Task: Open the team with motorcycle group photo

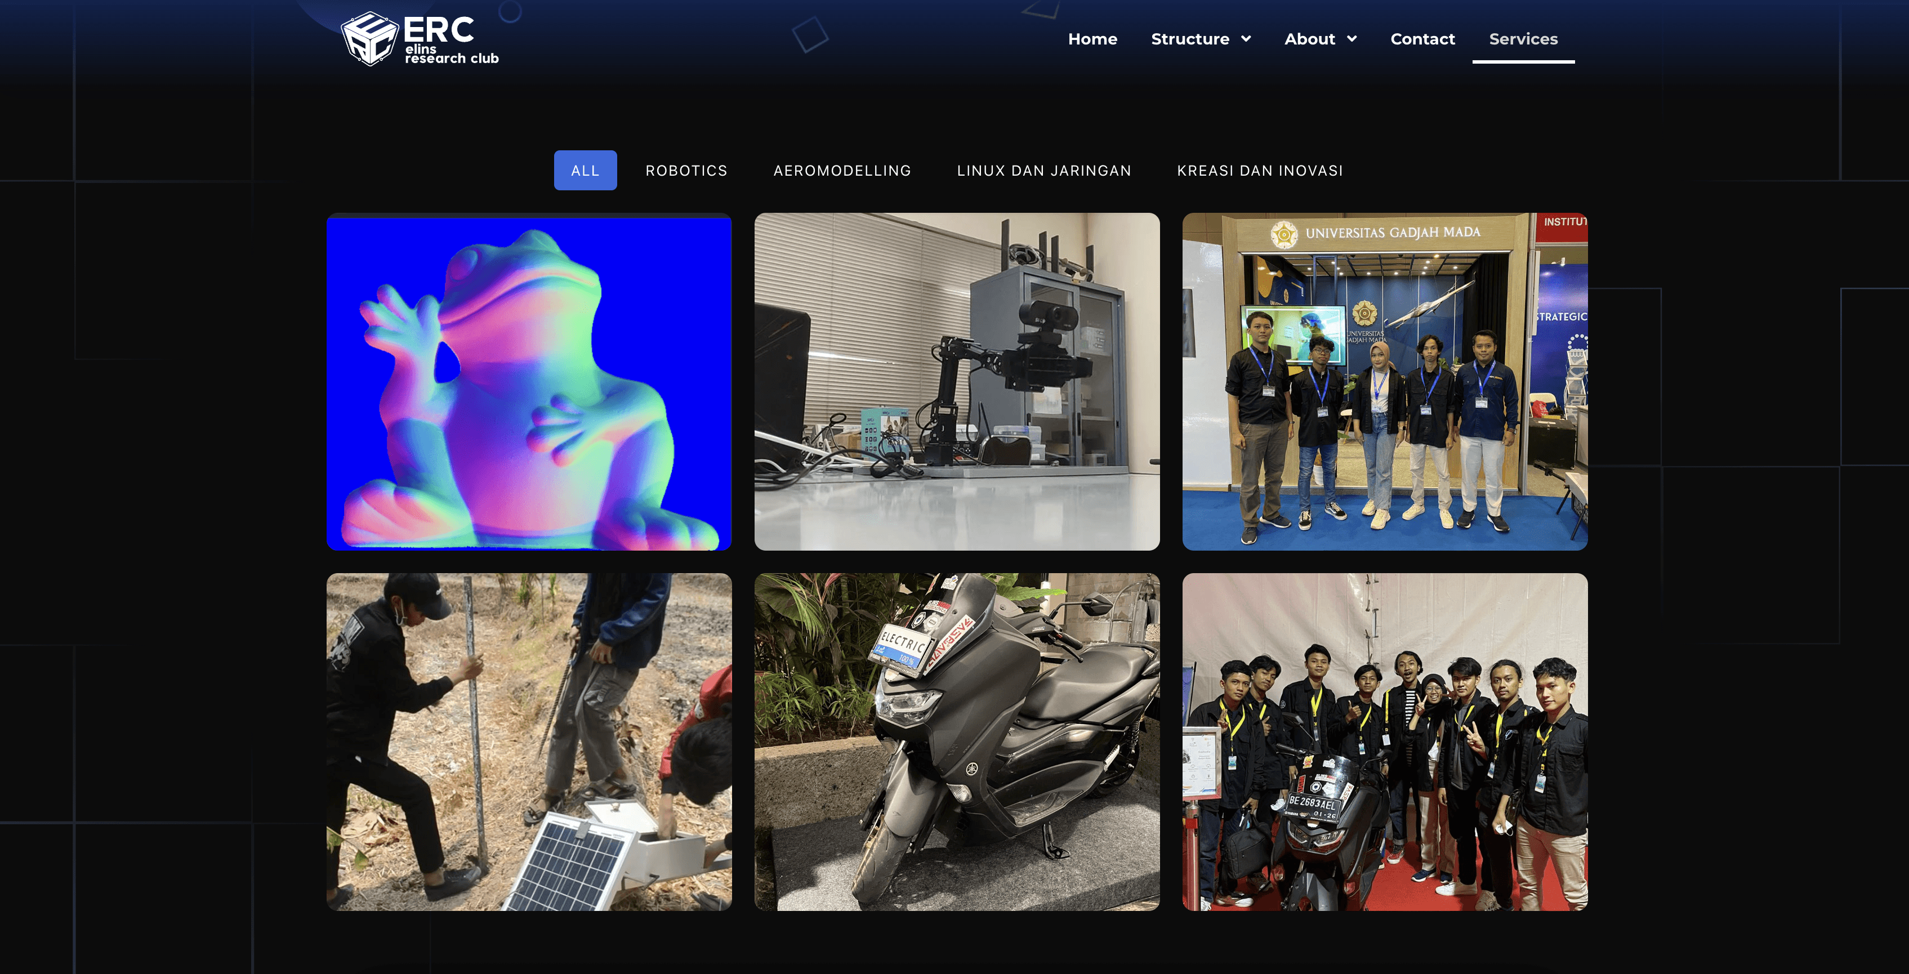Action: [1384, 741]
